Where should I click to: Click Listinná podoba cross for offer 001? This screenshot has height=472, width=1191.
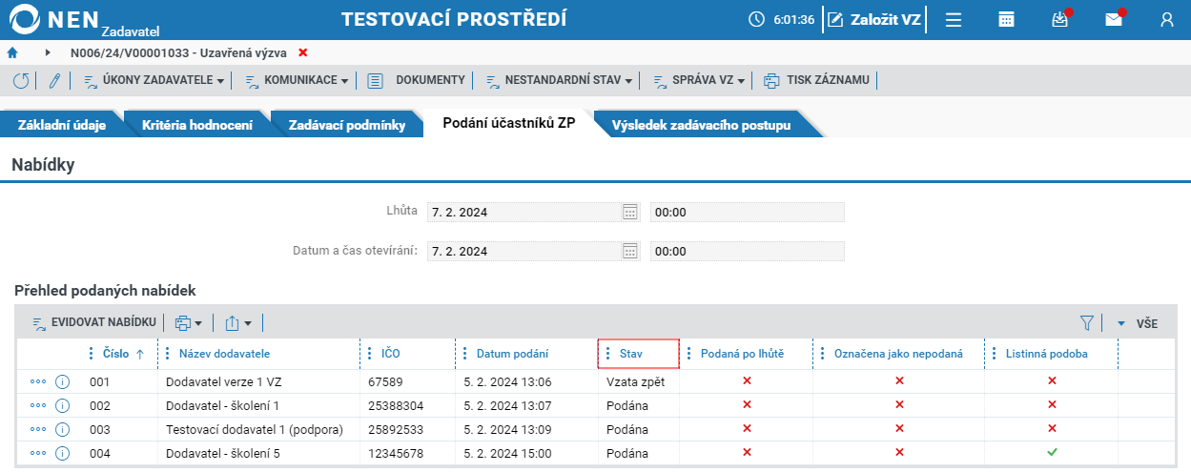pos(1052,380)
